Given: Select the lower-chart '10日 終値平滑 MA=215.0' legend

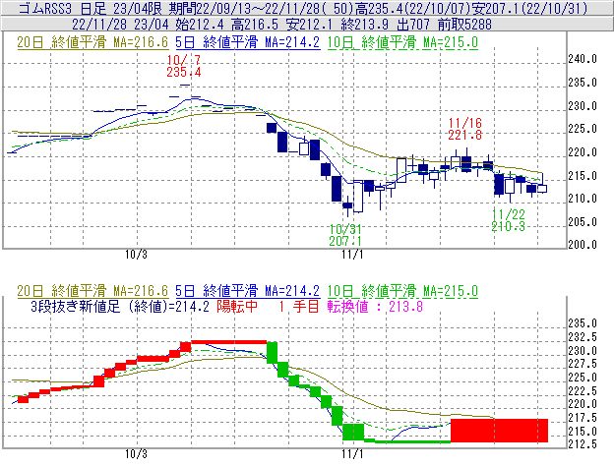Looking at the screenshot, I should [402, 291].
